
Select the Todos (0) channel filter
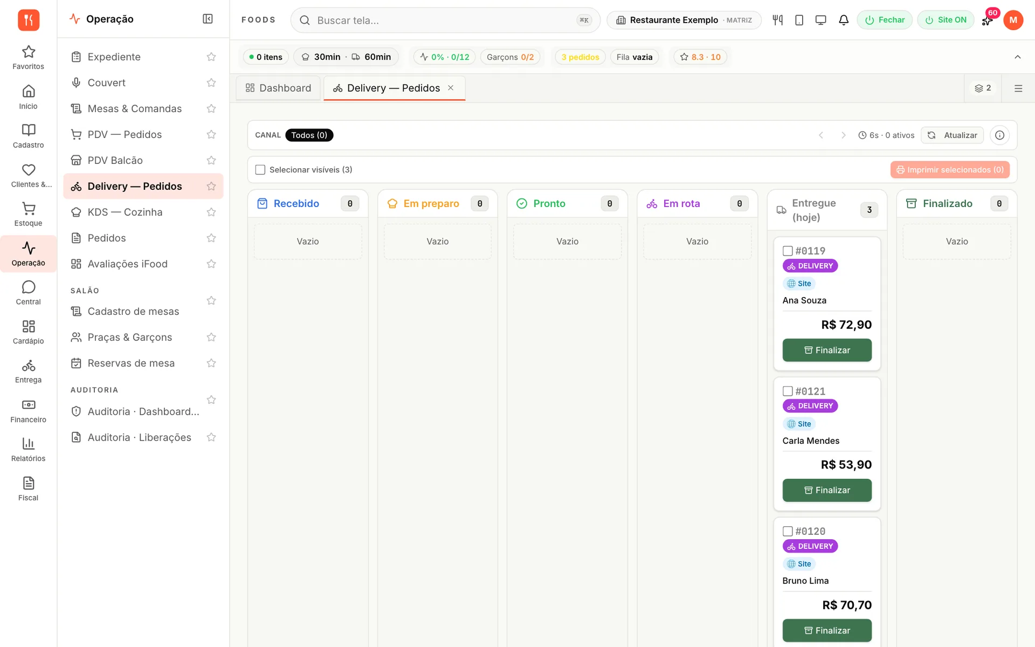(309, 135)
